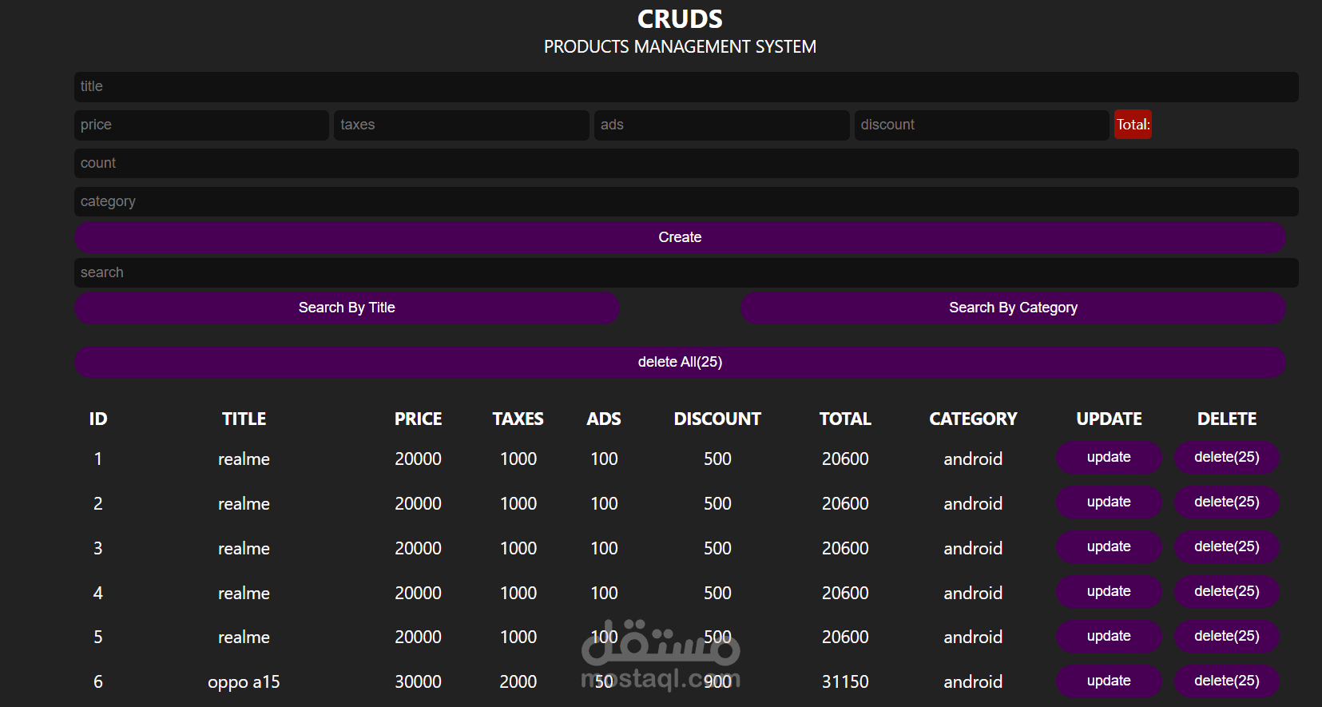Viewport: 1322px width, 707px height.
Task: Click the CRUDS heading
Action: coord(680,19)
